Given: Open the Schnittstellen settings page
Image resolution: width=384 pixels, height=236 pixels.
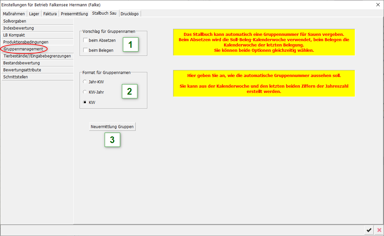Looking at the screenshot, I should [x=16, y=77].
